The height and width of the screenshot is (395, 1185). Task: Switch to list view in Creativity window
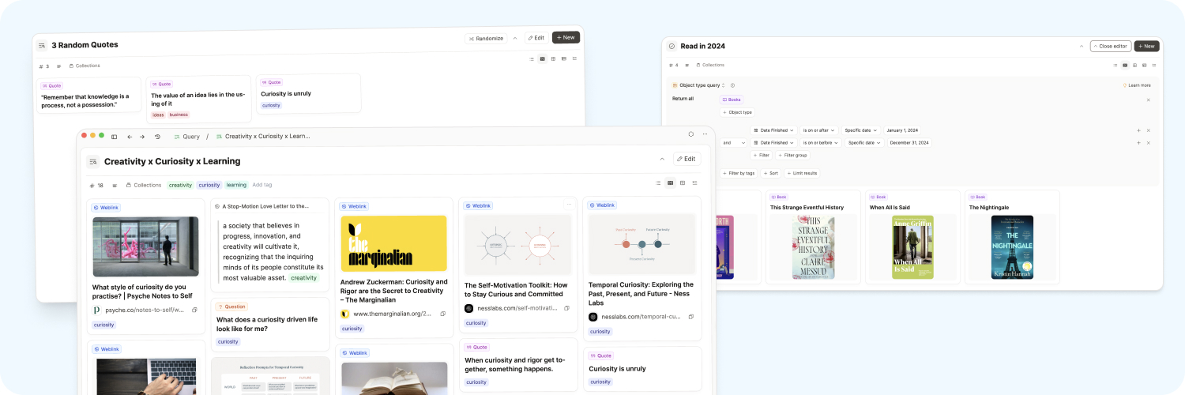tap(658, 182)
